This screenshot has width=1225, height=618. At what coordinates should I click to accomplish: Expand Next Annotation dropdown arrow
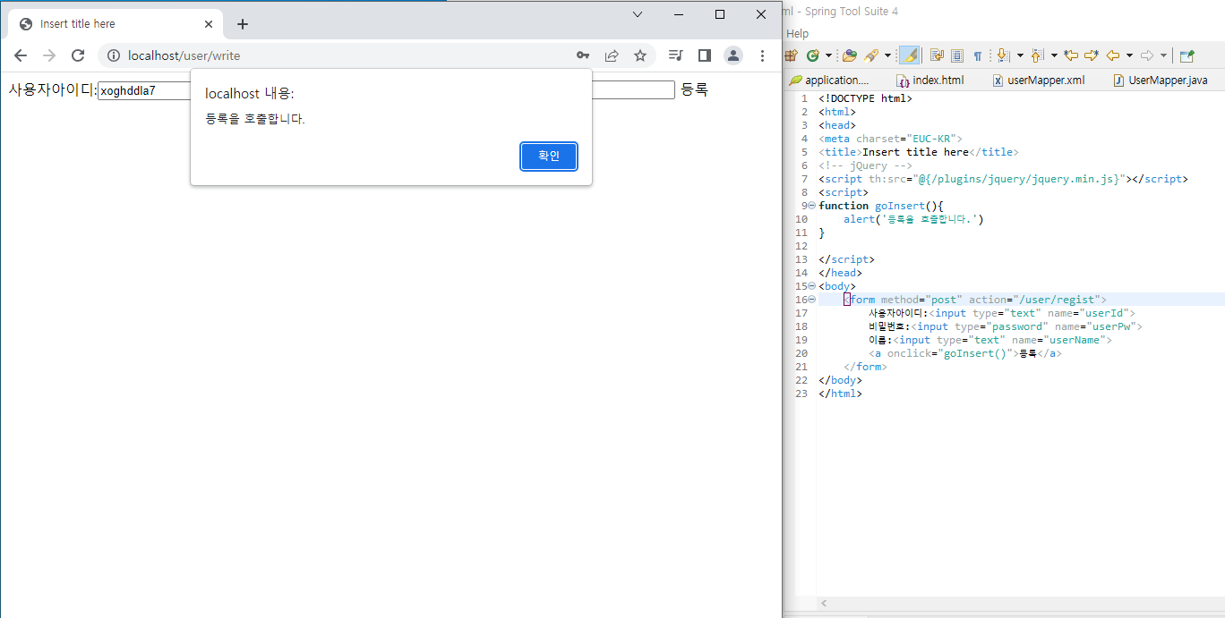1020,55
